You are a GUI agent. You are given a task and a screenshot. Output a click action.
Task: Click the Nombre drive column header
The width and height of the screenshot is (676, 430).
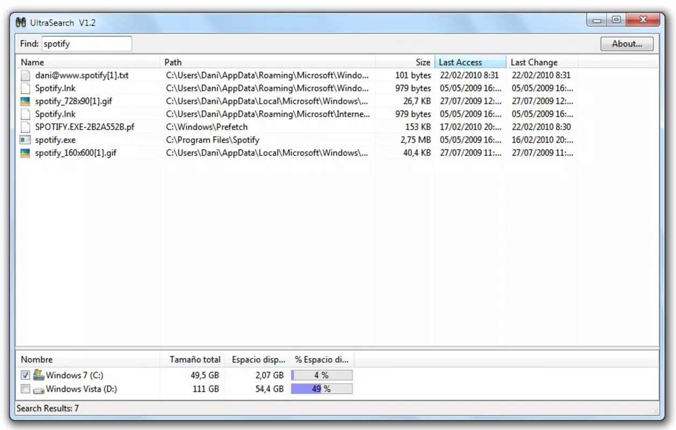(88, 360)
